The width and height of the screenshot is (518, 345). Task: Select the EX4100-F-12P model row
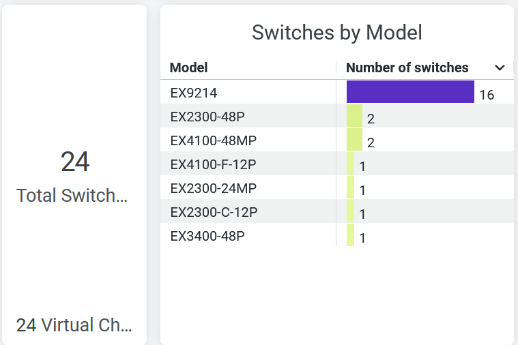pyautogui.click(x=213, y=164)
